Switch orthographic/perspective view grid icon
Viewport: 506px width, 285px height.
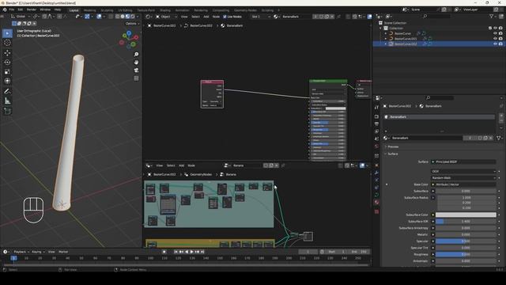pos(136,78)
